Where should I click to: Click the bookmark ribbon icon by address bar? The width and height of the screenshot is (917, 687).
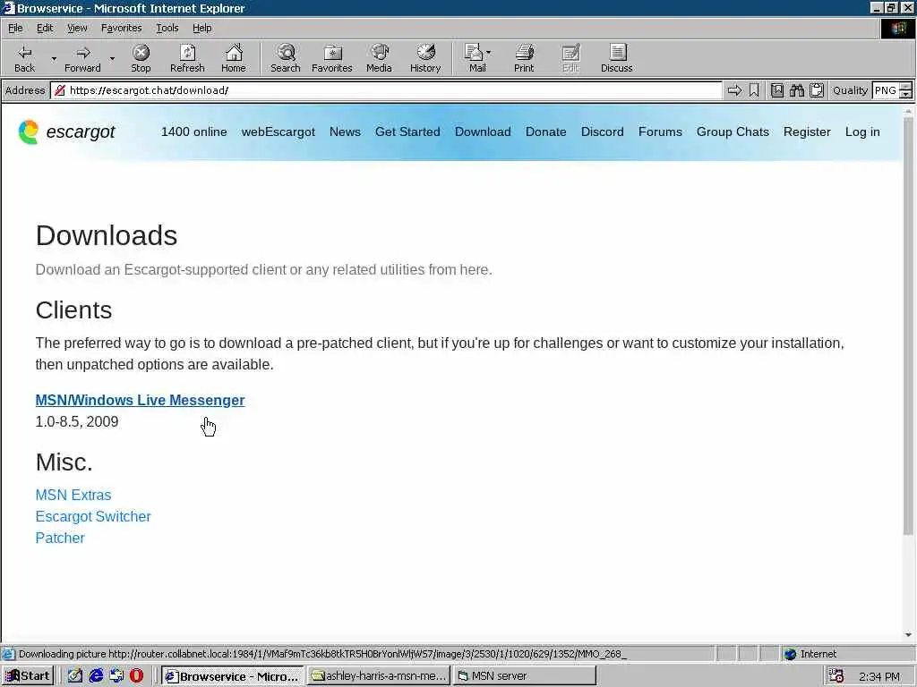[754, 90]
